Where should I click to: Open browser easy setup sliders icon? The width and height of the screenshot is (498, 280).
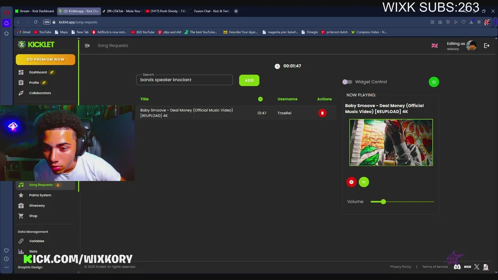[x=479, y=22]
